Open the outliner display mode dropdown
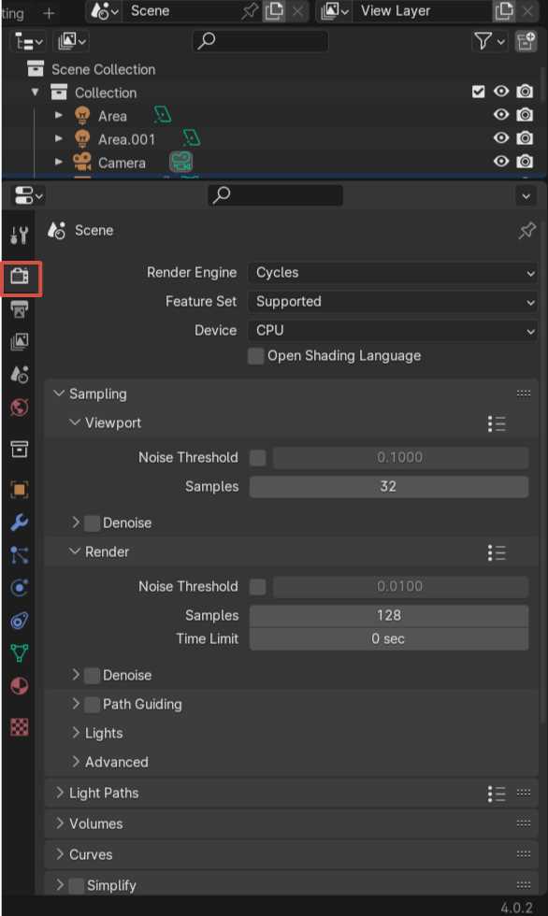548x916 pixels. point(72,41)
